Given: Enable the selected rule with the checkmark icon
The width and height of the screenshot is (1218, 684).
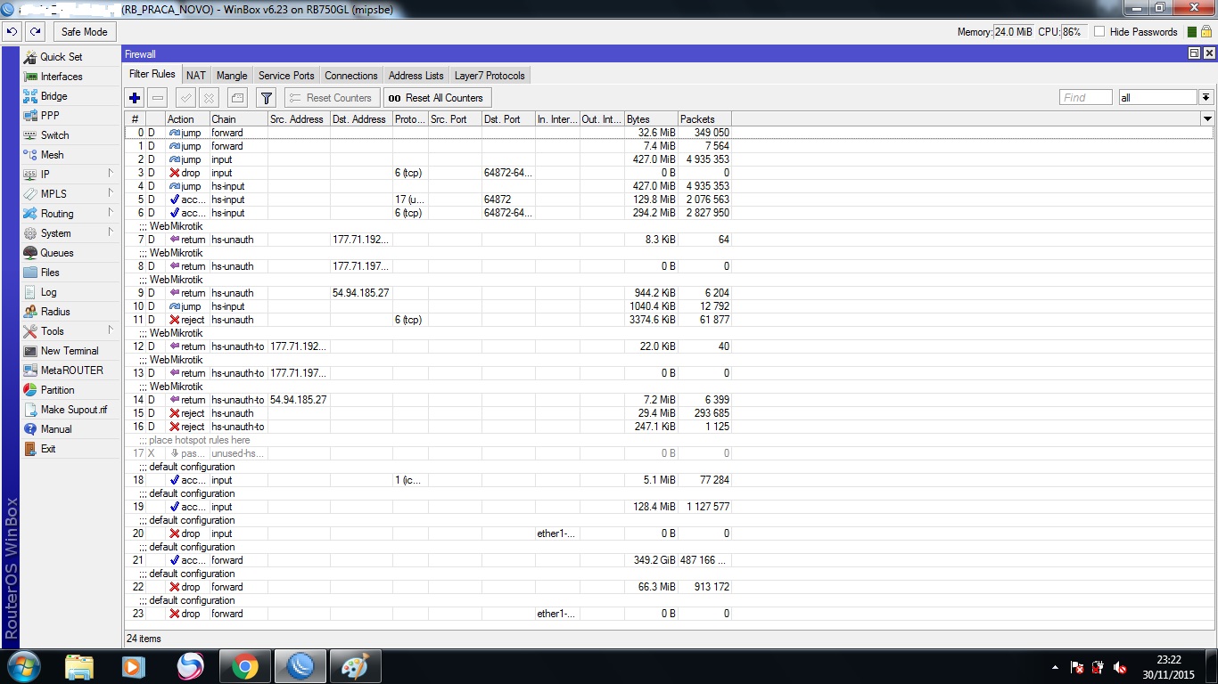Looking at the screenshot, I should (185, 98).
